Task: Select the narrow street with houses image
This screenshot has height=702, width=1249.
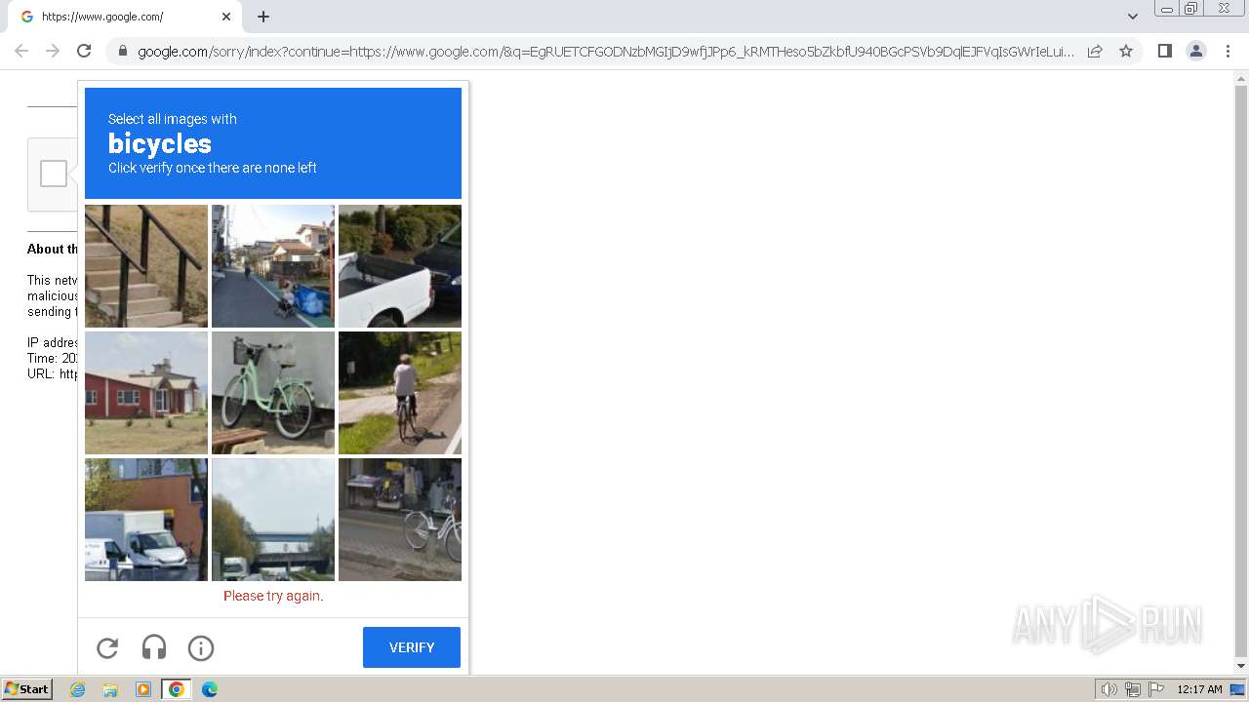Action: [x=273, y=266]
